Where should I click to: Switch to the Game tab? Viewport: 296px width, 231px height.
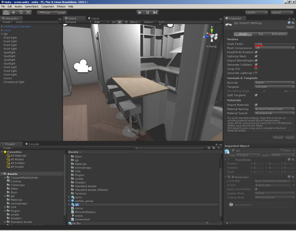point(93,18)
